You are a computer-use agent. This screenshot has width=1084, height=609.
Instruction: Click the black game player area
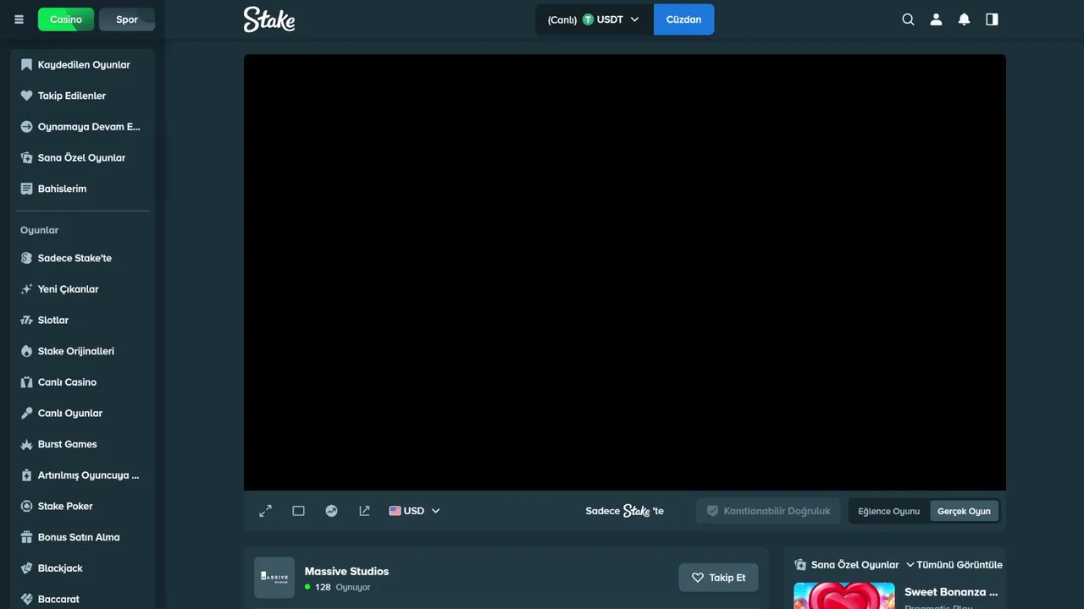tap(625, 272)
